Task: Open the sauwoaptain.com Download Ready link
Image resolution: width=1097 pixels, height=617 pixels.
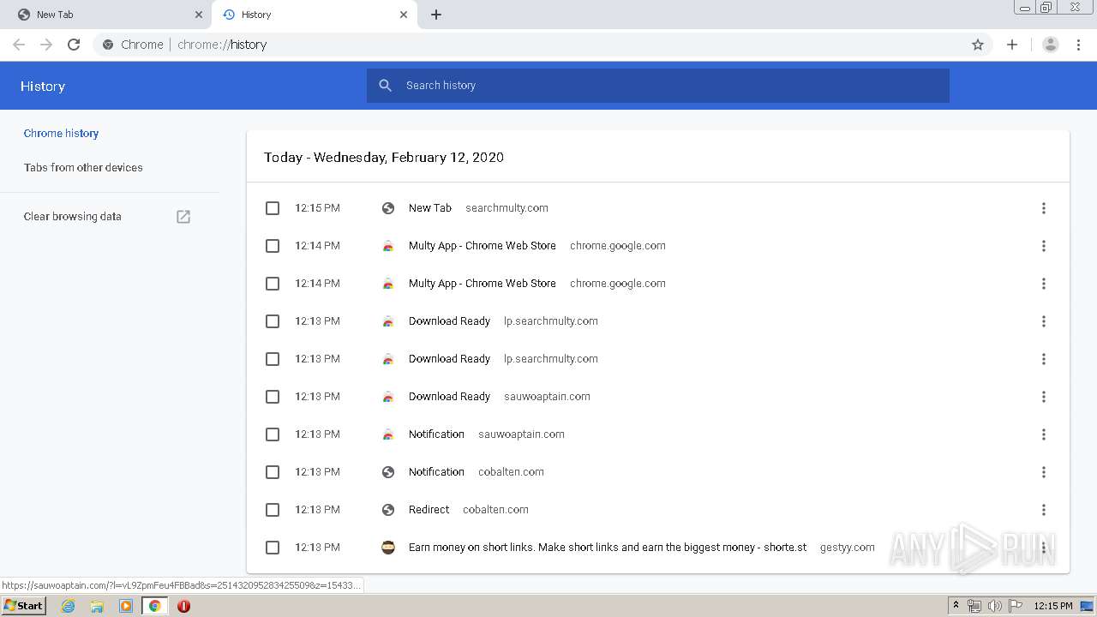Action: click(x=449, y=397)
